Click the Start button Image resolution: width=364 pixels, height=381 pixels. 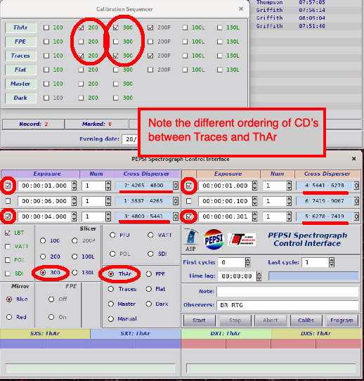pos(199,321)
